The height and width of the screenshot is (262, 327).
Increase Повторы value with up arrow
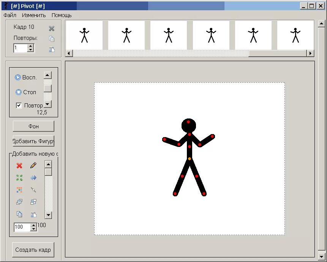coord(30,46)
